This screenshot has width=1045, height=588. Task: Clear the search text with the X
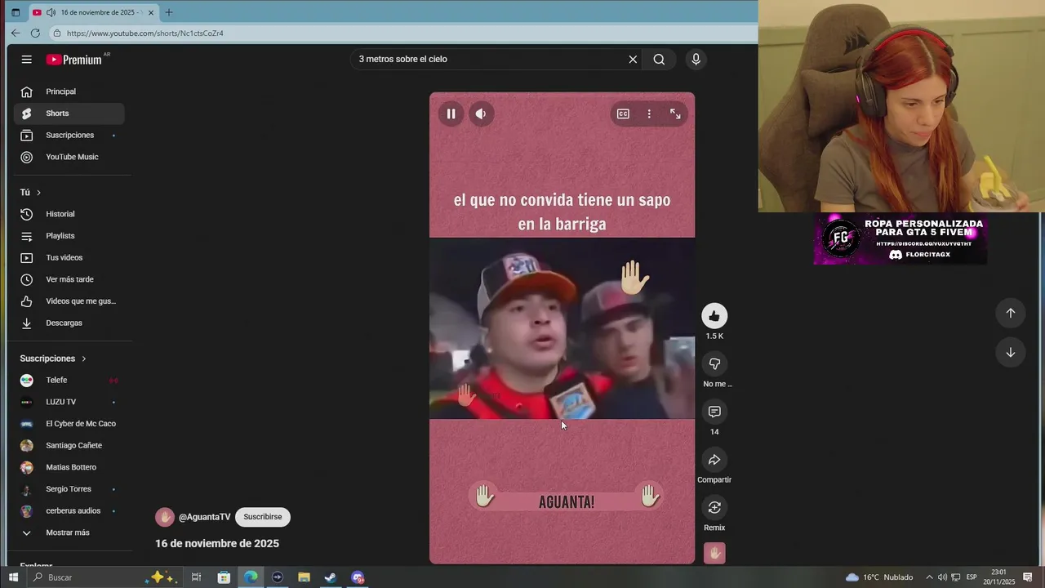pos(633,59)
